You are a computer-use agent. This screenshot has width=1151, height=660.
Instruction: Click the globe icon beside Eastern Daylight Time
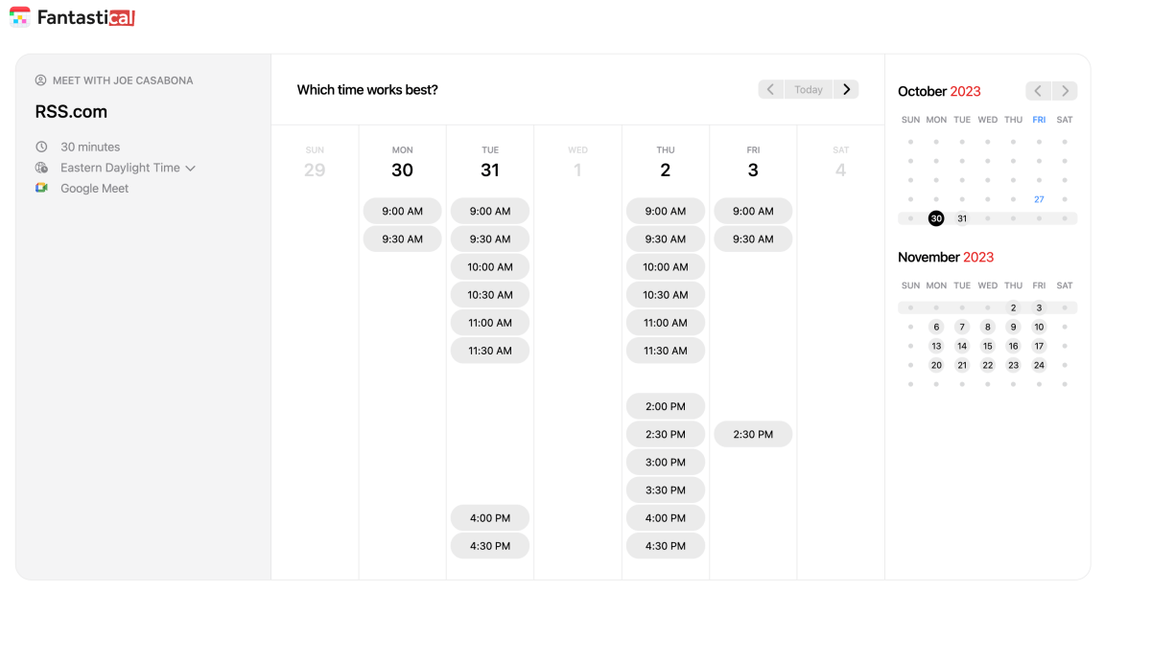pyautogui.click(x=40, y=167)
